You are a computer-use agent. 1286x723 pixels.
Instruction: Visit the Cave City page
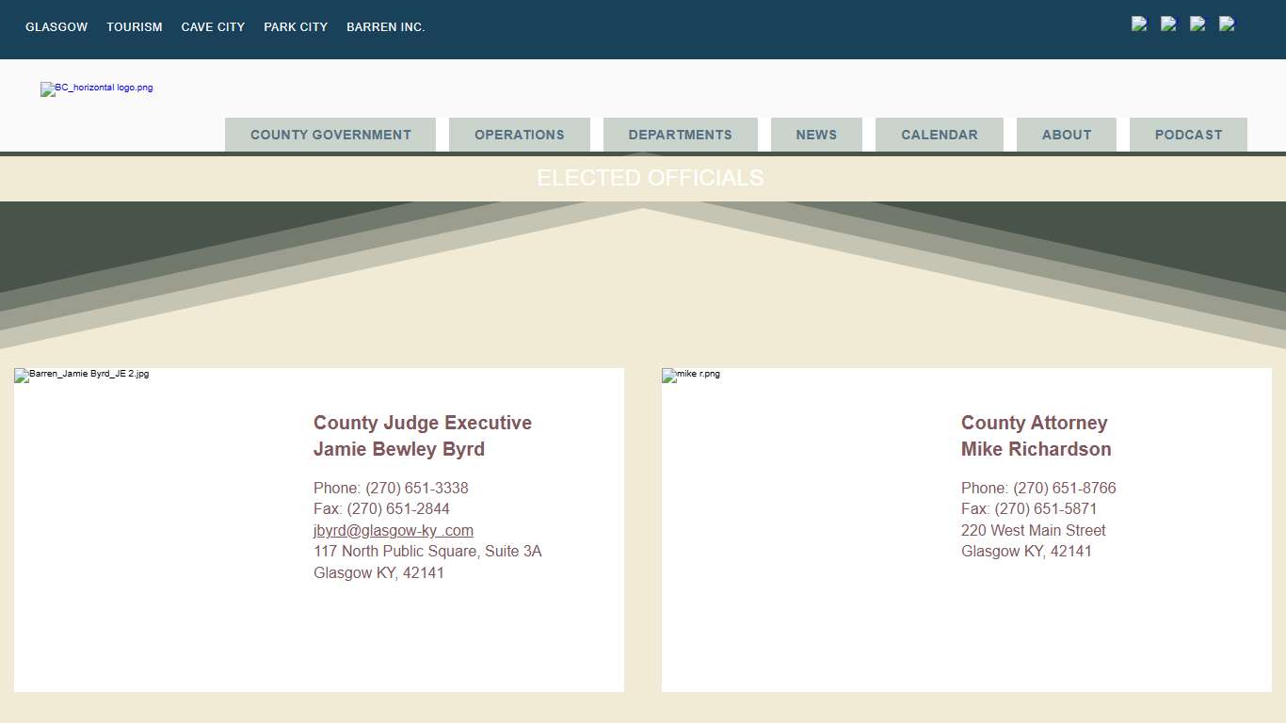tap(213, 27)
